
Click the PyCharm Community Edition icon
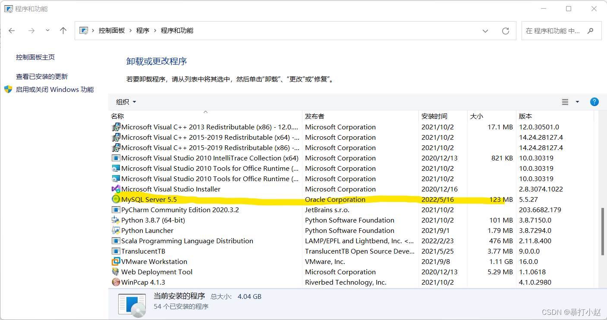tap(116, 210)
